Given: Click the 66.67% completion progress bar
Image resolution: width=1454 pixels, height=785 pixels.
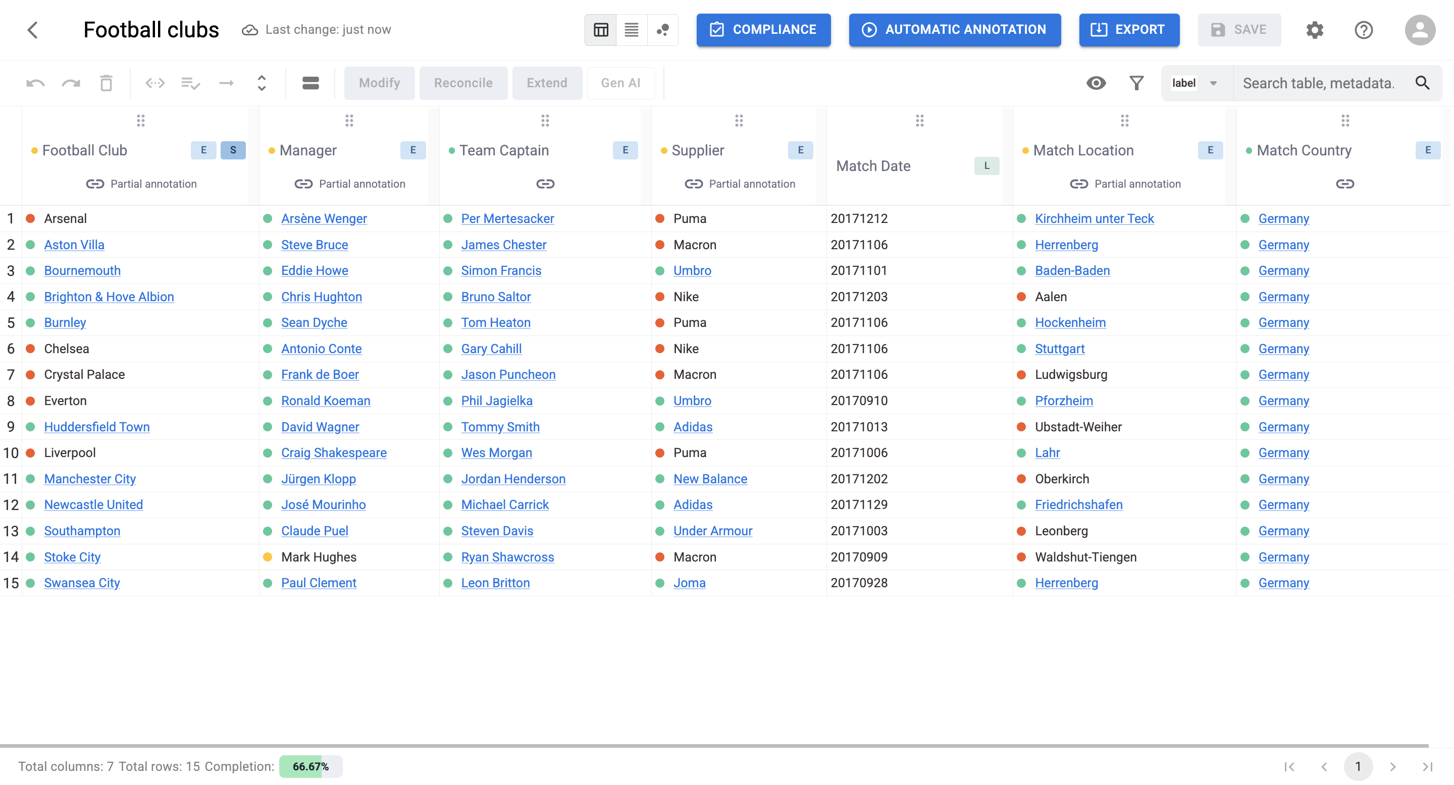Looking at the screenshot, I should click(310, 766).
